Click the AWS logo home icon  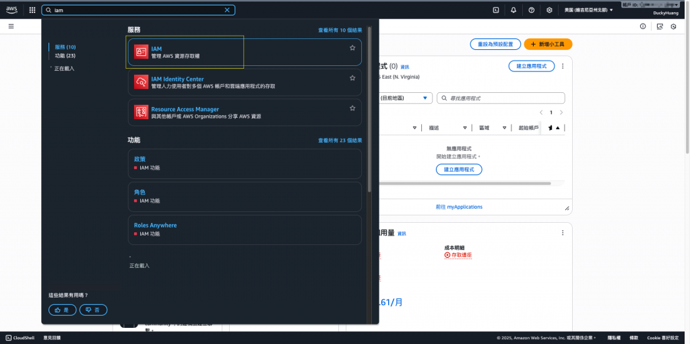[11, 9]
